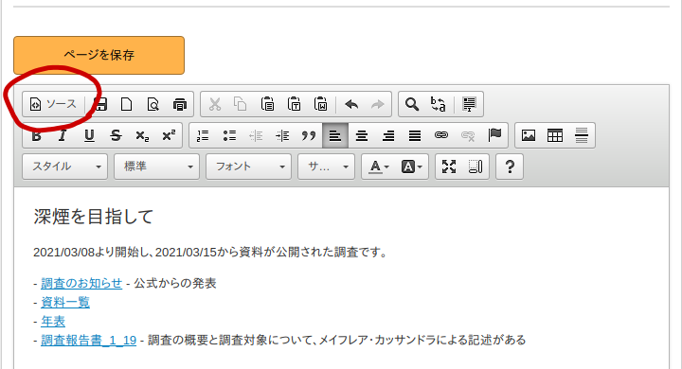The image size is (682, 369).
Task: Click the Copy icon
Action: (x=241, y=104)
